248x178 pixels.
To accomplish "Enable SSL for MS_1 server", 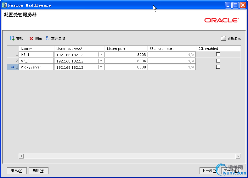I will pos(218,54).
